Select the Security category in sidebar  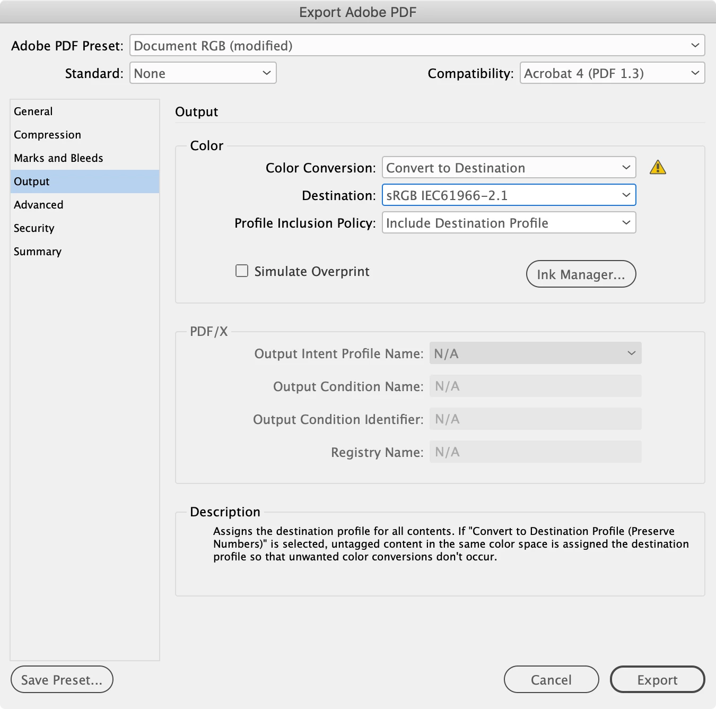[85, 228]
